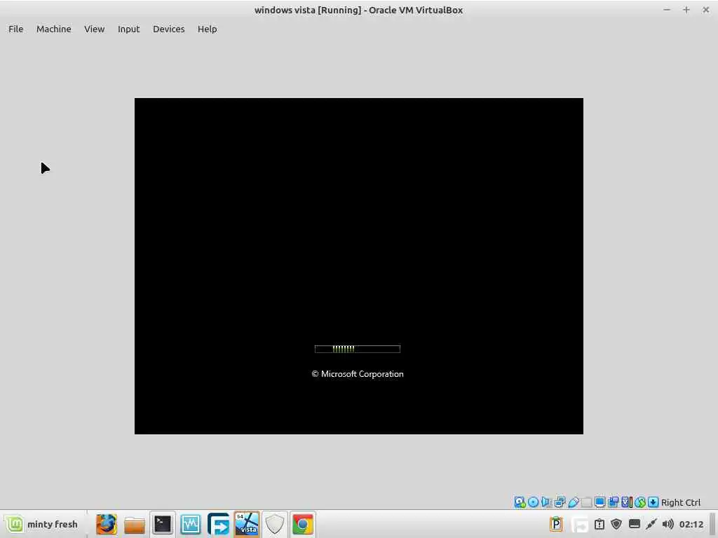Screen dimensions: 718x538
Task: Open the volume control tray icon
Action: click(668, 524)
